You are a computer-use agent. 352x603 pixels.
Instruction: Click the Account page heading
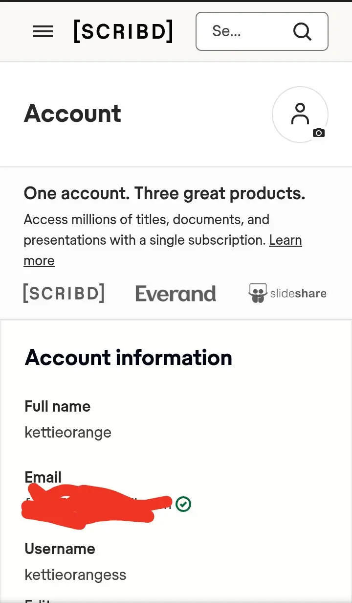72,114
